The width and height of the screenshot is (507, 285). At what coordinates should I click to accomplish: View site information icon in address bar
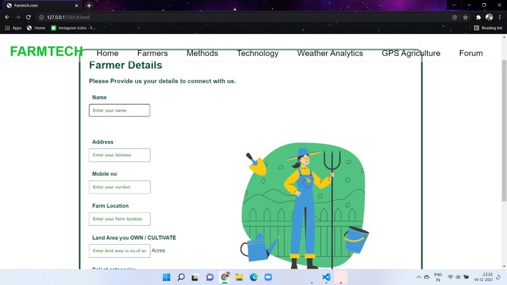click(x=42, y=17)
